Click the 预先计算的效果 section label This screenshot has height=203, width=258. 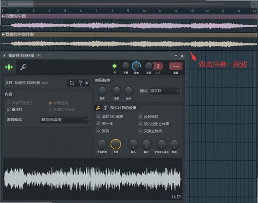pos(123,108)
